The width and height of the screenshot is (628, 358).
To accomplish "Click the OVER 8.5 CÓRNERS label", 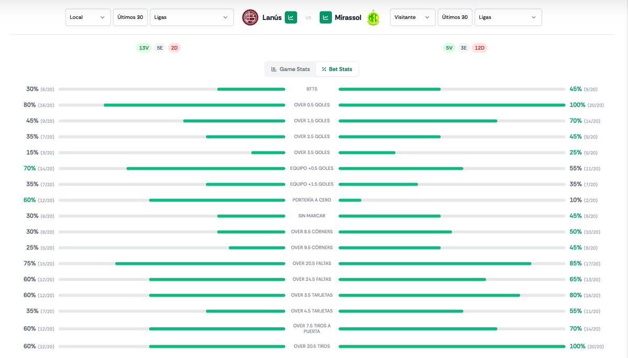I will [x=312, y=232].
